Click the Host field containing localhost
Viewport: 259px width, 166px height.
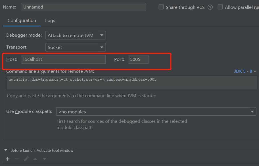pos(63,59)
